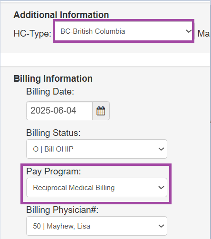Click the white divider strip between sections

tap(105, 59)
